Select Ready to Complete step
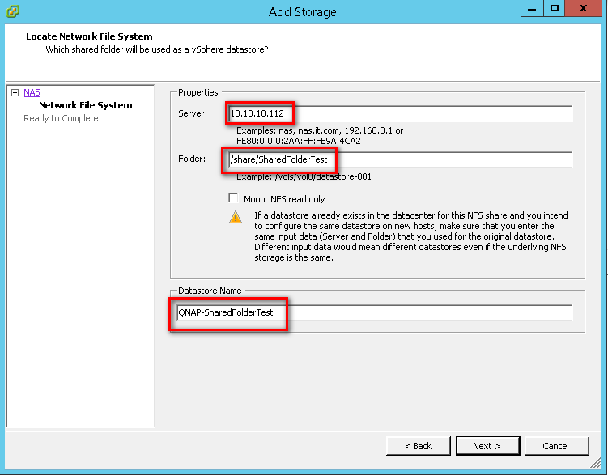 61,118
